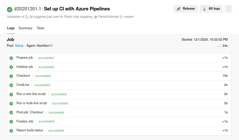Open the Post-job: Checkout step
Screen dimensions: 239x140
(x=30, y=112)
